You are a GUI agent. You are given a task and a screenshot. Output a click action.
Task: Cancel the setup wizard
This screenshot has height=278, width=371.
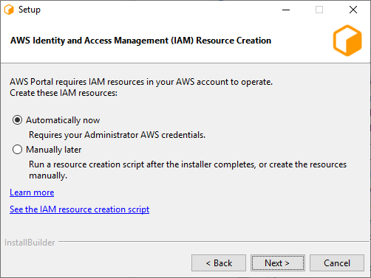(337, 263)
